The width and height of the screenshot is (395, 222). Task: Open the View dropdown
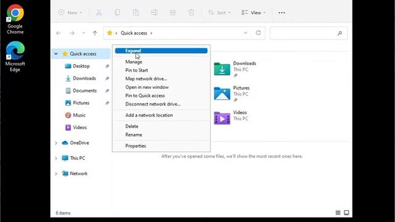pyautogui.click(x=254, y=12)
